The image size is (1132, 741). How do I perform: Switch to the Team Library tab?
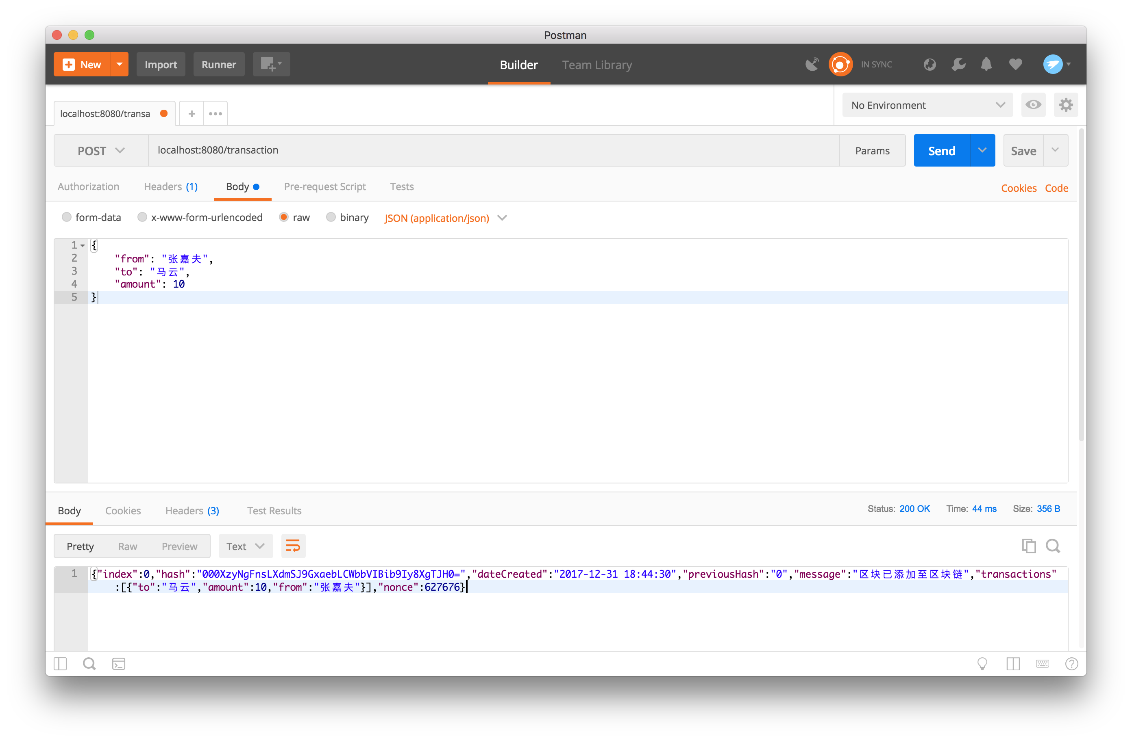[597, 65]
